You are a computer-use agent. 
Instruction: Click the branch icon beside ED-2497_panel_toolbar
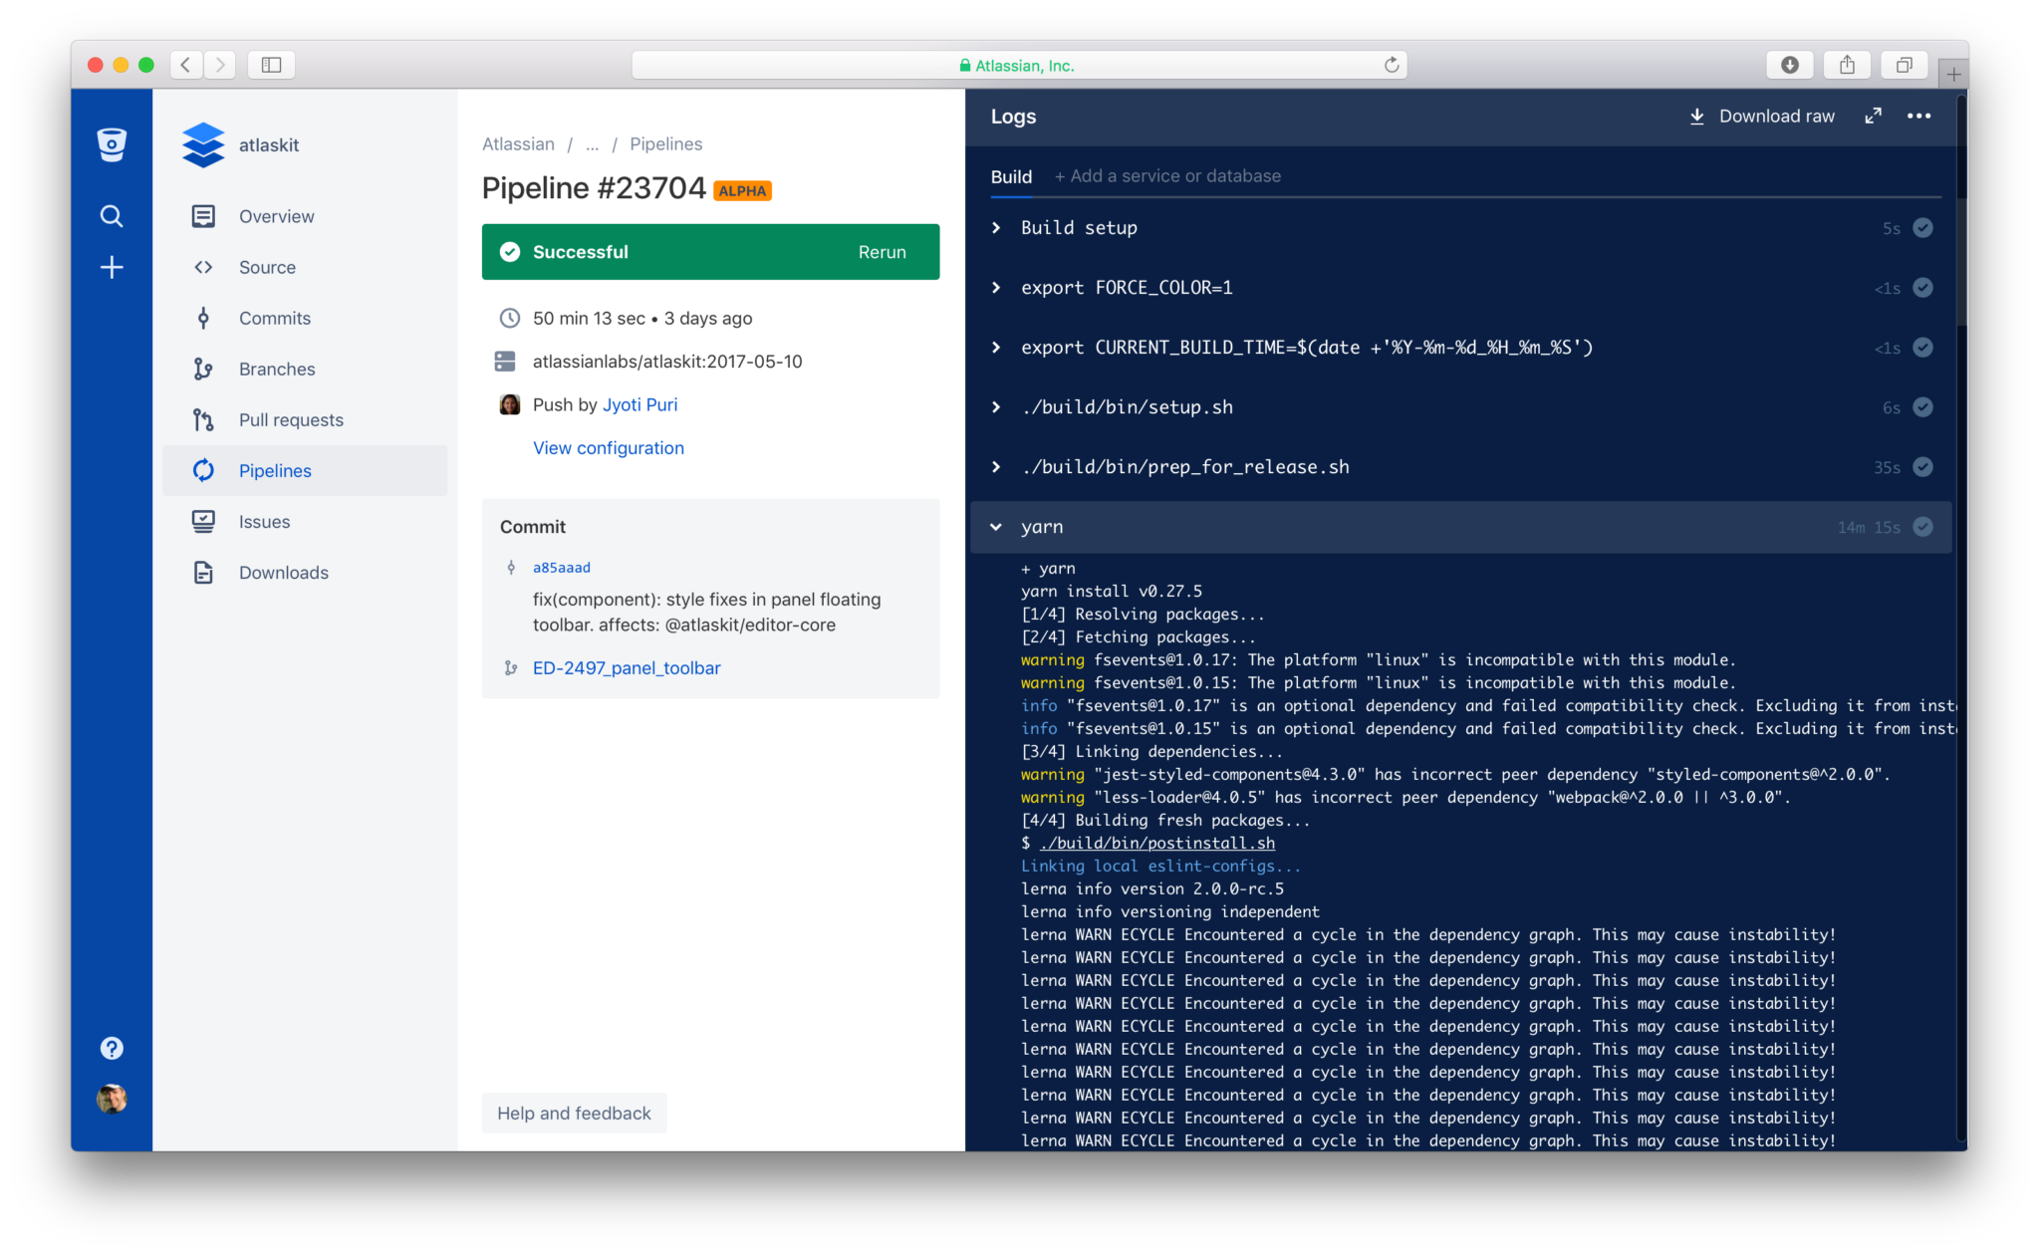[510, 667]
